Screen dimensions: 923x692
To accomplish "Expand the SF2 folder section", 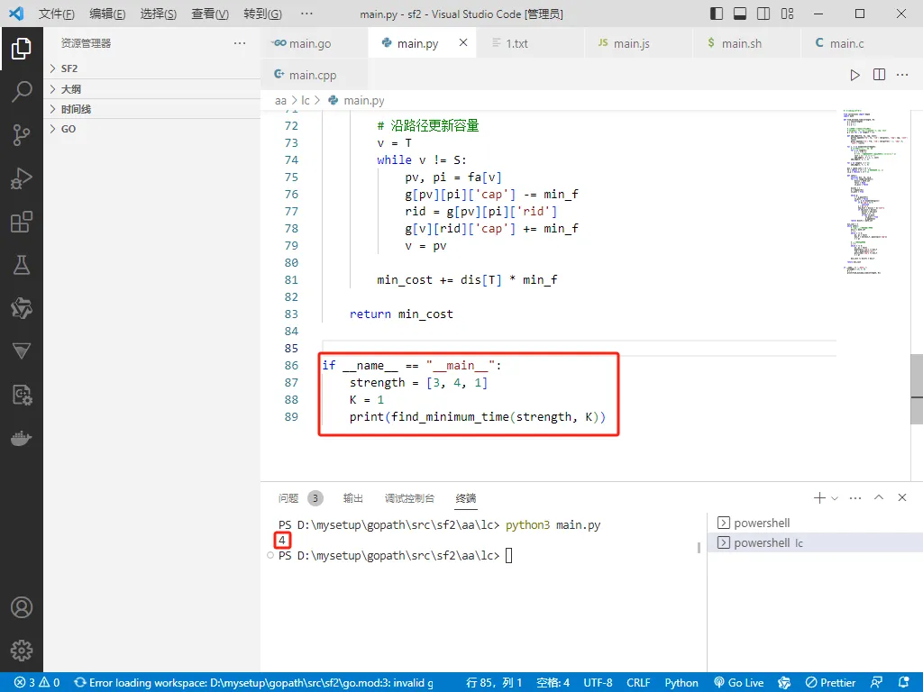I will pos(151,68).
